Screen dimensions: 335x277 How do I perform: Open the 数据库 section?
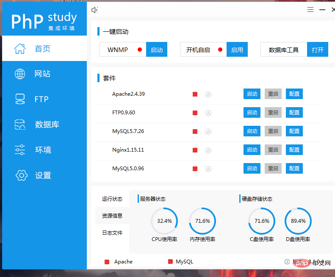tap(44, 125)
